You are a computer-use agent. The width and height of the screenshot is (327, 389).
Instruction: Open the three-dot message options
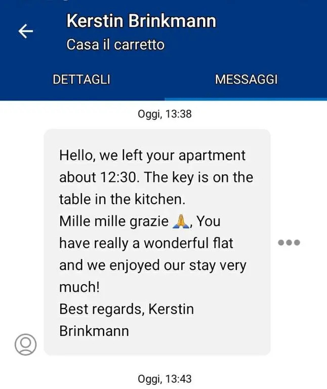(289, 243)
